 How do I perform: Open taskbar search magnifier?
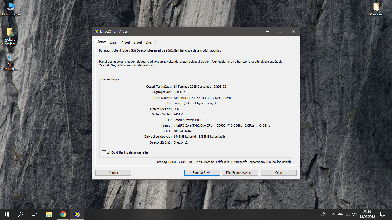point(21,214)
